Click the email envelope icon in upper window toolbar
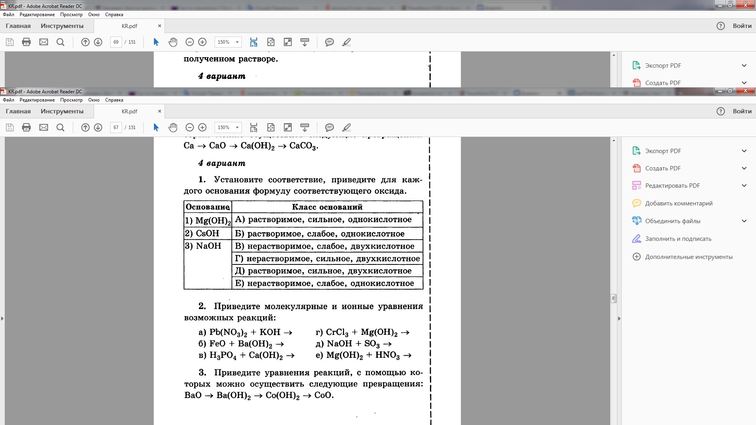The image size is (756, 425). (x=44, y=42)
